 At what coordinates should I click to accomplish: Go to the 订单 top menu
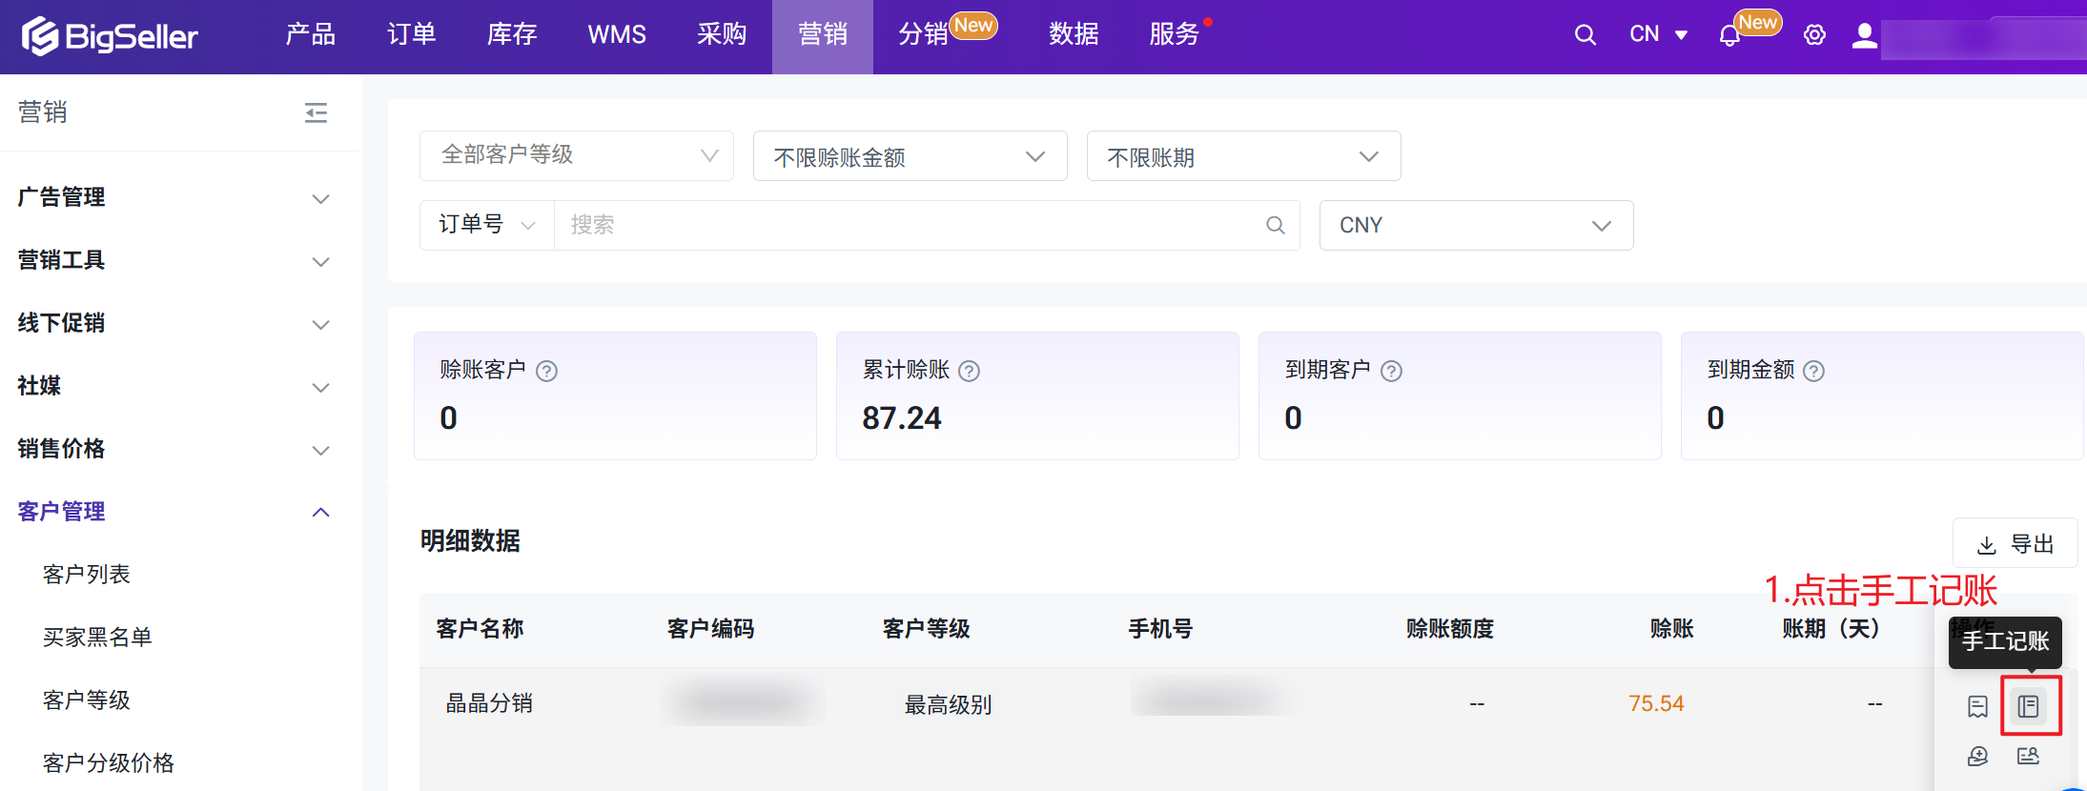pyautogui.click(x=411, y=35)
